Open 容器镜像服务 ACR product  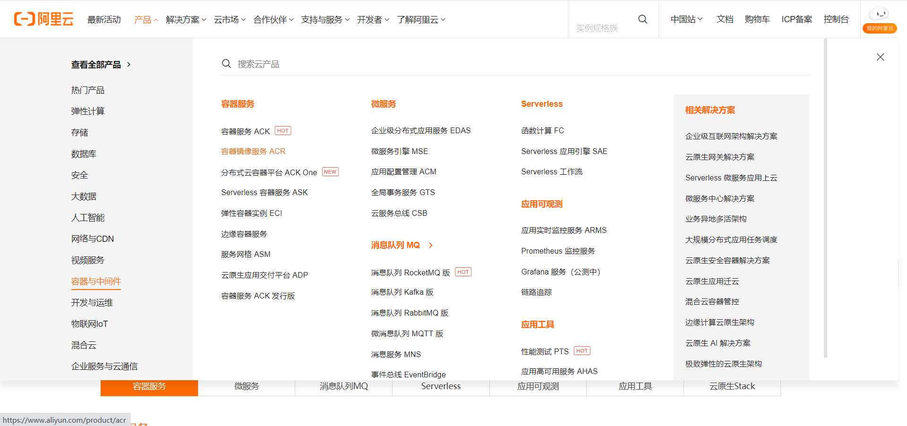click(253, 151)
